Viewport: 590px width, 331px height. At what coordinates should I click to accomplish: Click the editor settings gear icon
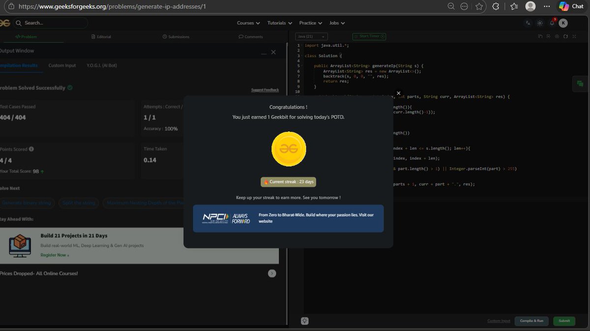[557, 36]
